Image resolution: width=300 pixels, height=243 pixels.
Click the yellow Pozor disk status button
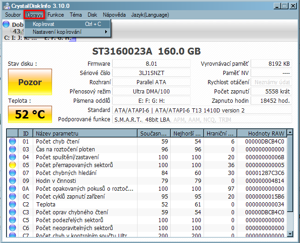(30, 82)
